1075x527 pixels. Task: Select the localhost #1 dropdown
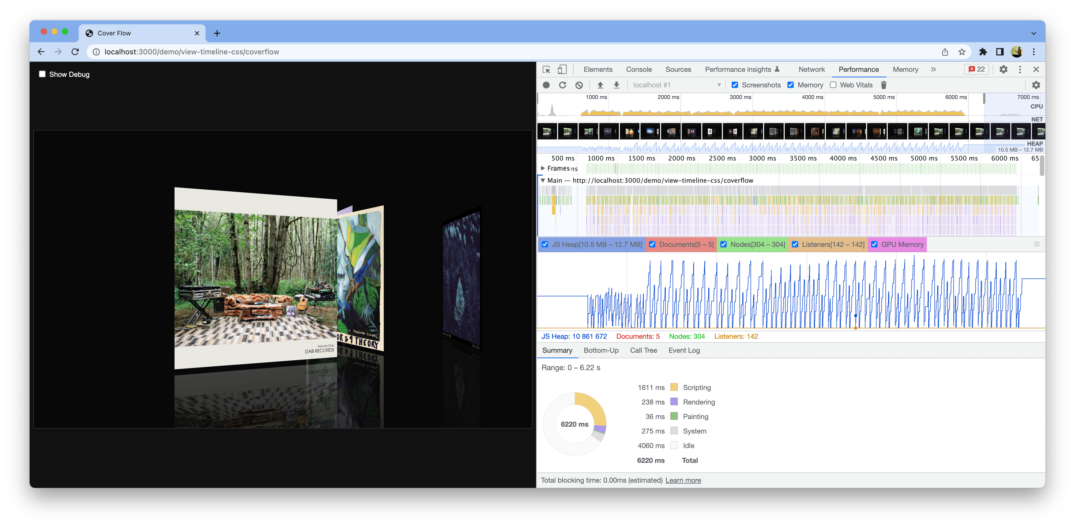(674, 84)
